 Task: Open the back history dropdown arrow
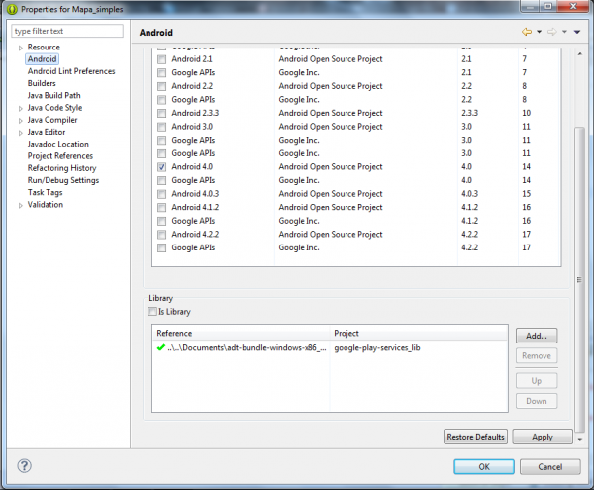click(x=539, y=32)
